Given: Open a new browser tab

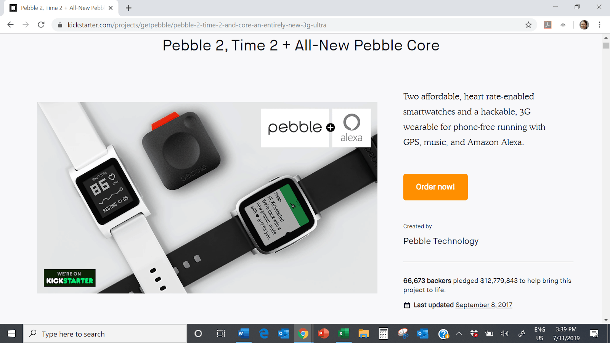Looking at the screenshot, I should click(129, 8).
